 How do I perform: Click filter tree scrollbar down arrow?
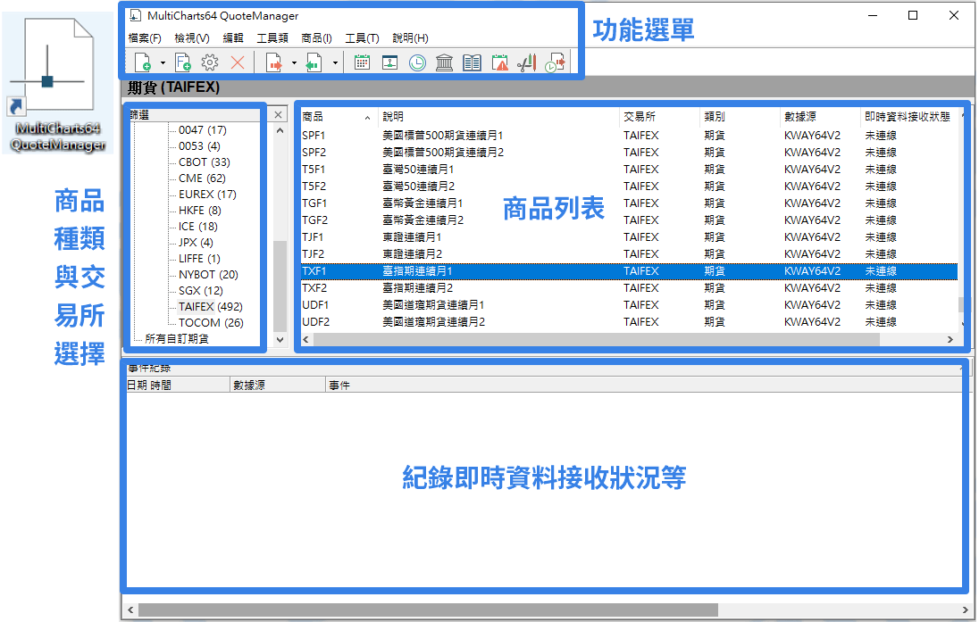(x=280, y=340)
